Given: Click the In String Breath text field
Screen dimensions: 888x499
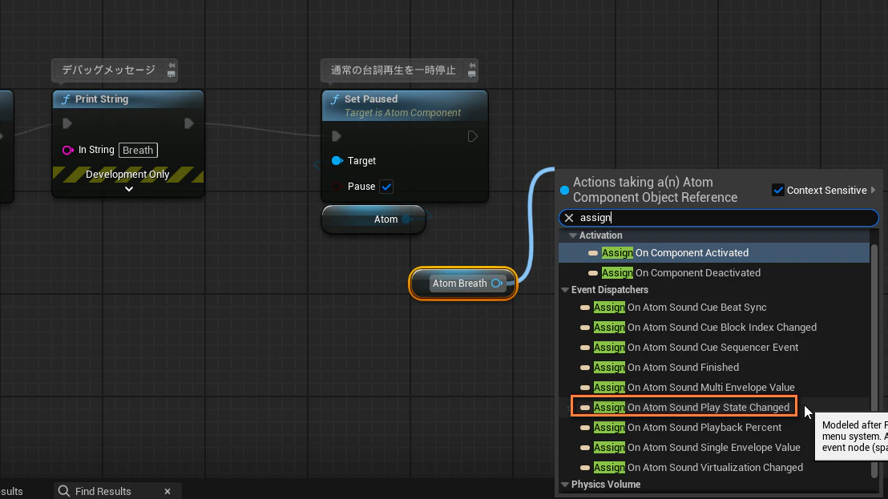Looking at the screenshot, I should click(138, 150).
